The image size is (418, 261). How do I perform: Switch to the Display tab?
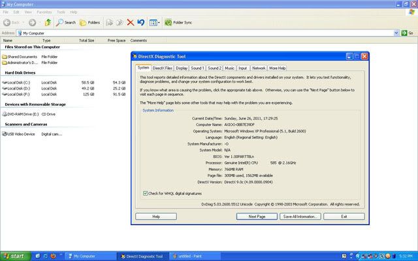pos(182,68)
